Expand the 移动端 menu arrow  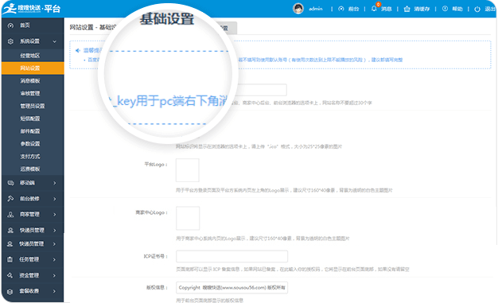[x=55, y=183]
